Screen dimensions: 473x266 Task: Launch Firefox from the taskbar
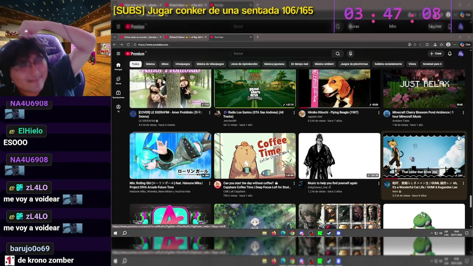pos(273,233)
